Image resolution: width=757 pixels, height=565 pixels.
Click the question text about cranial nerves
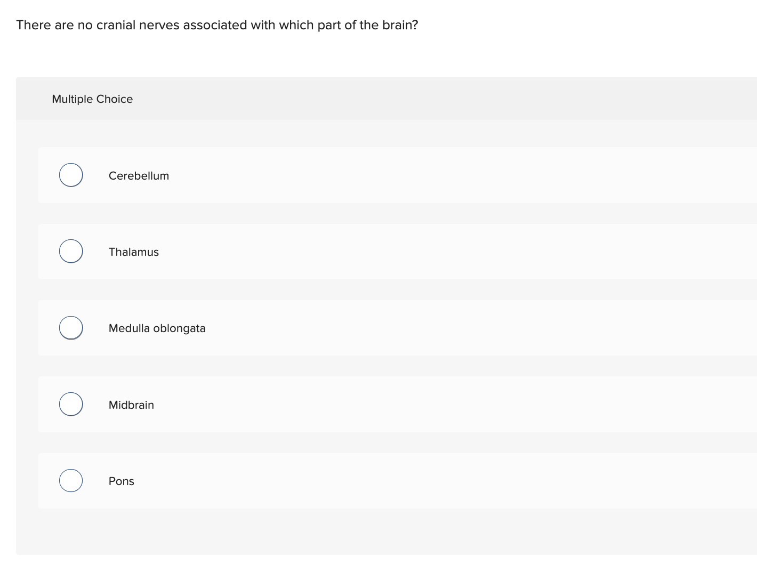pos(217,25)
